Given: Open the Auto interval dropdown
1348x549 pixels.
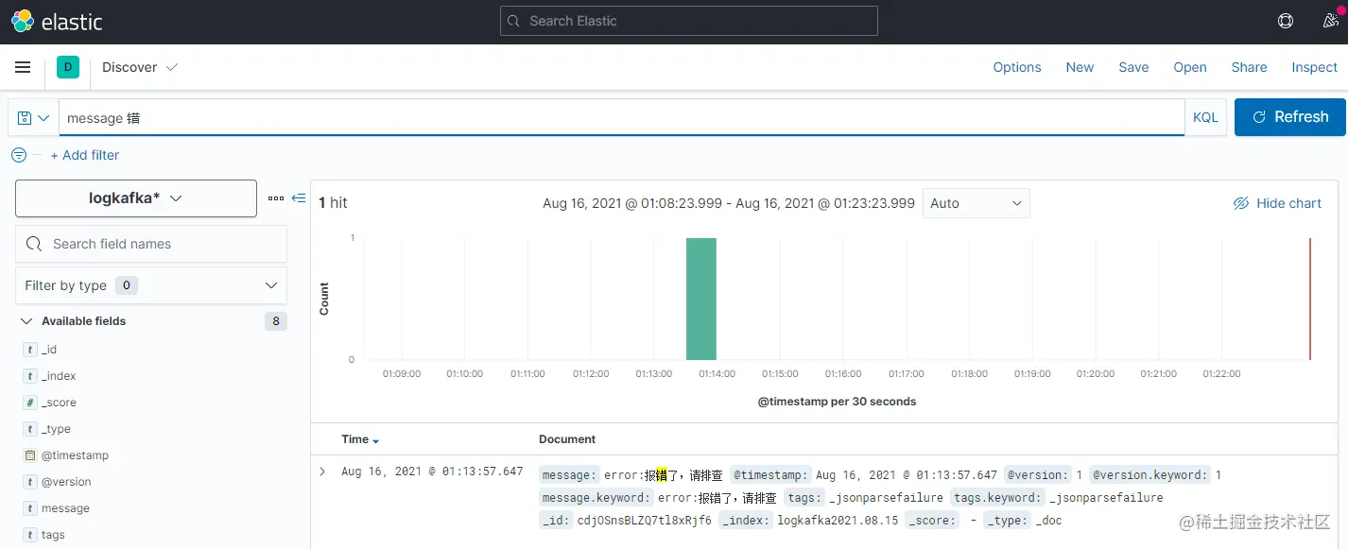Looking at the screenshot, I should point(976,203).
